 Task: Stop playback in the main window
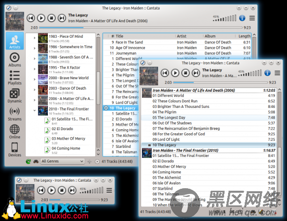tap(51, 18)
